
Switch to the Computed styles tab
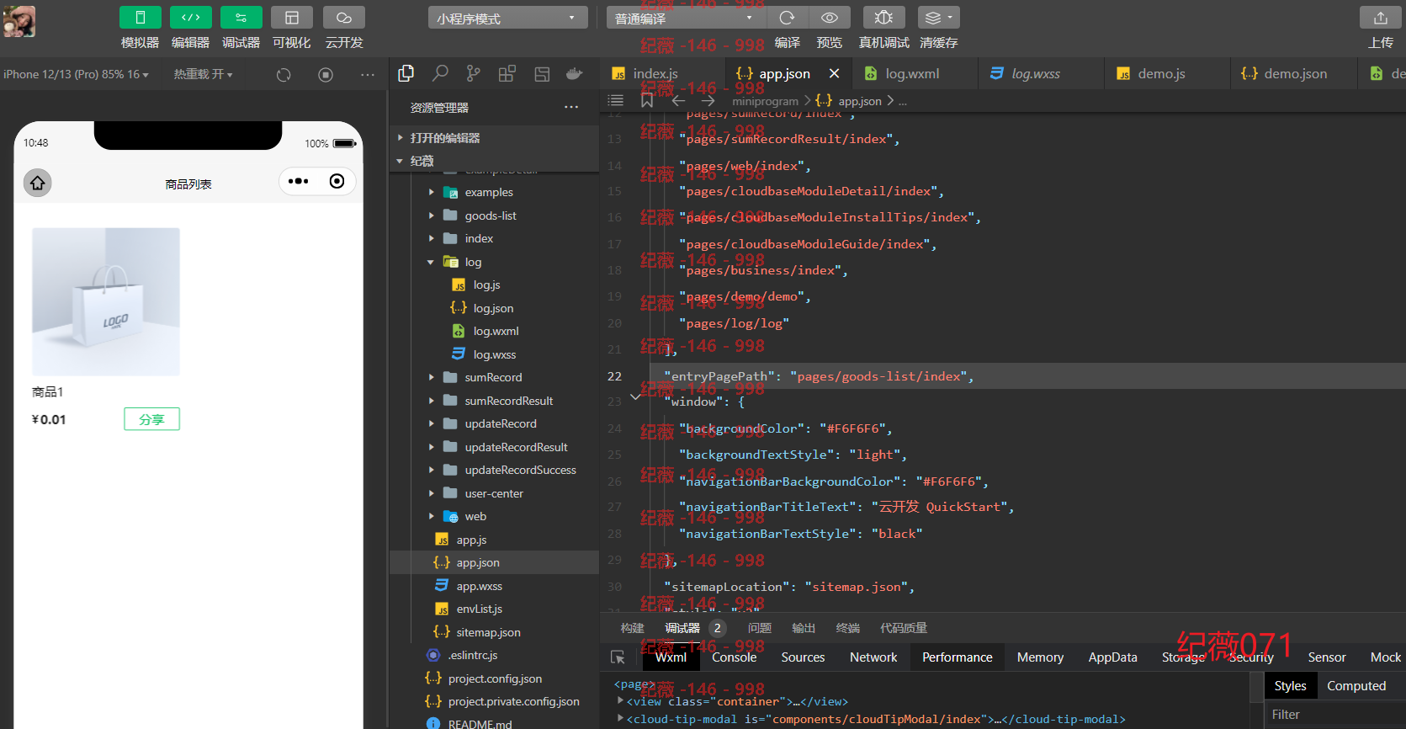click(x=1356, y=686)
